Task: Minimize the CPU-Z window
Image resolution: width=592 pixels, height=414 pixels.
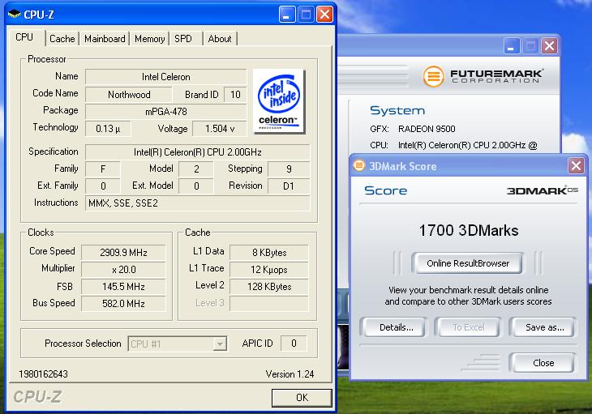Action: 286,15
